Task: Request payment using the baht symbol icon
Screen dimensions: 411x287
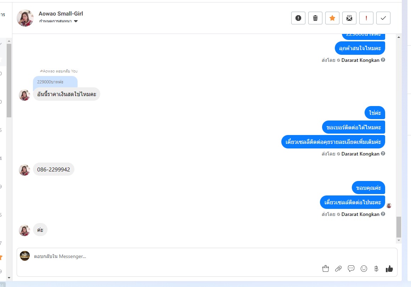Action: coord(376,269)
